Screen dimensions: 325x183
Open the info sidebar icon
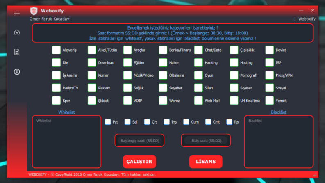(17, 72)
